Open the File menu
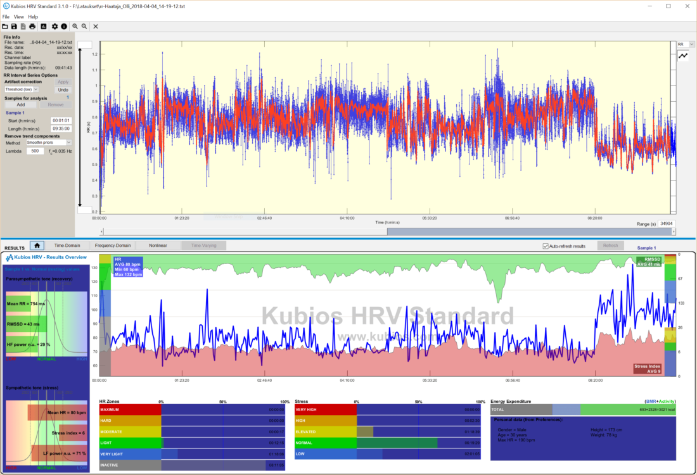Image resolution: width=697 pixels, height=475 pixels. (x=6, y=17)
